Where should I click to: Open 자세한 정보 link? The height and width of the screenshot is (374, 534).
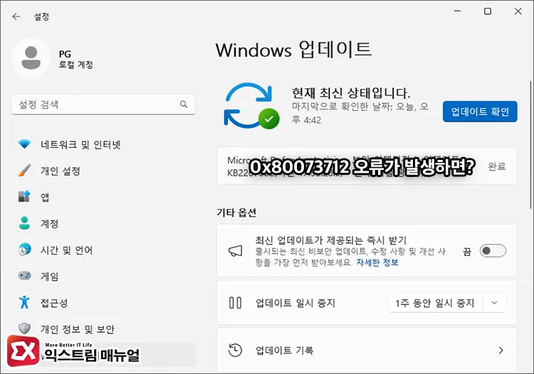coord(377,262)
